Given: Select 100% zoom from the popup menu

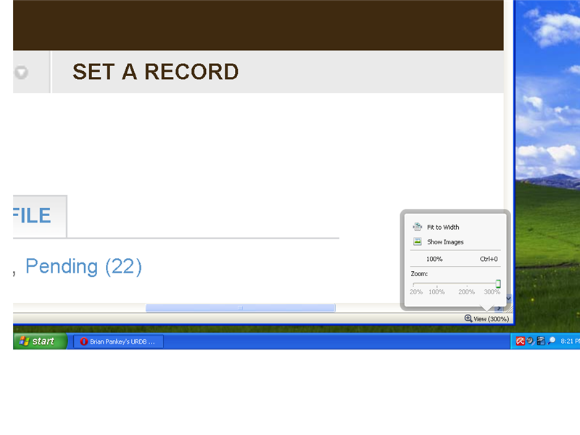Looking at the screenshot, I should click(434, 259).
